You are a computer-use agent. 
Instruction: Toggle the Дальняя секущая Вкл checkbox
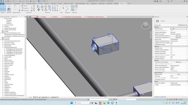[171, 53]
